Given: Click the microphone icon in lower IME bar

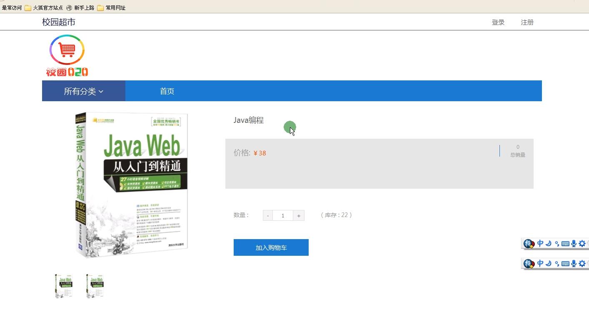Looking at the screenshot, I should click(x=574, y=264).
